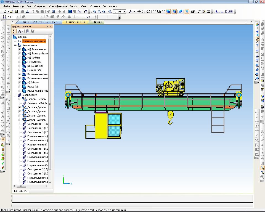The image size is (265, 212).
Task: Open the zoom scale dropdown
Action: (125, 12)
